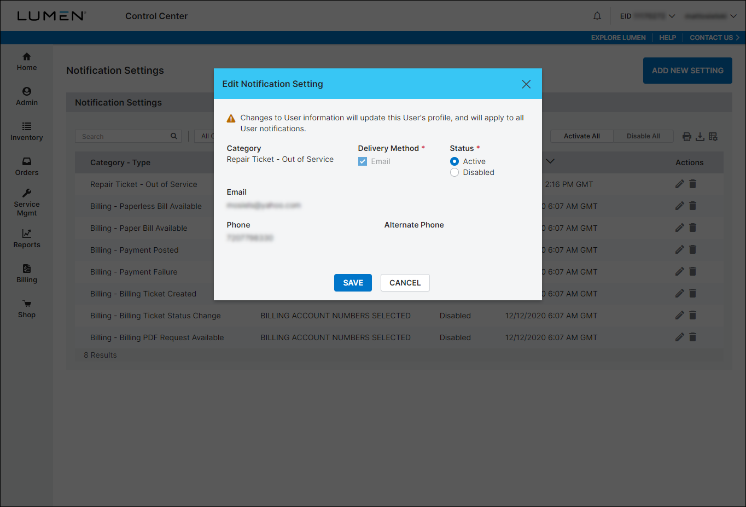This screenshot has height=507, width=746.
Task: Open the All categories filter dropdown
Action: (x=204, y=136)
